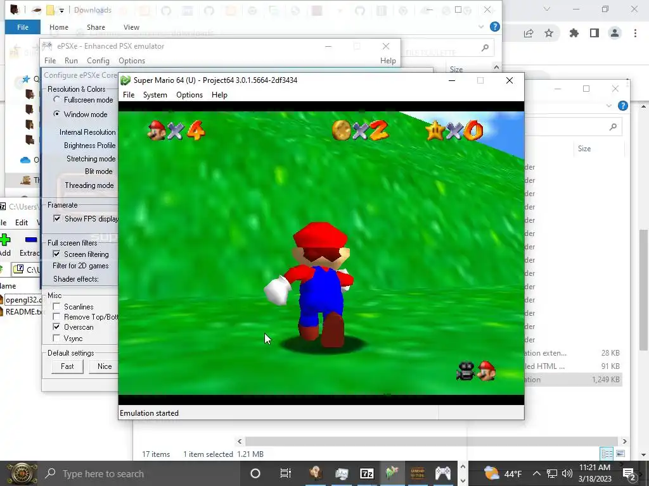Click help icon in Downloads Explorer ribbon
649x486 pixels.
click(x=494, y=27)
